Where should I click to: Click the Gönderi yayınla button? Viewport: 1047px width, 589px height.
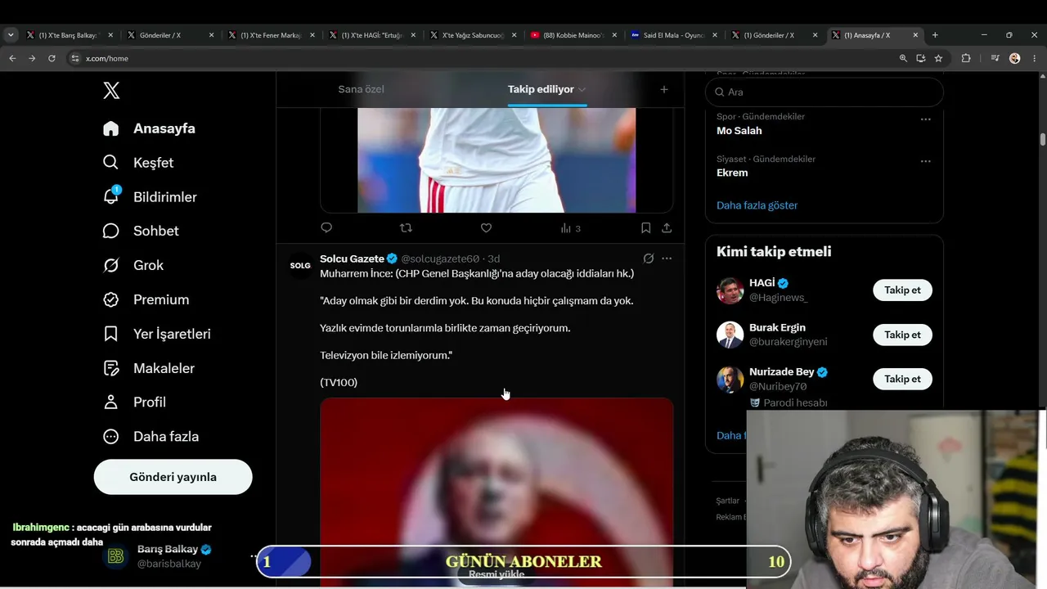(x=173, y=477)
